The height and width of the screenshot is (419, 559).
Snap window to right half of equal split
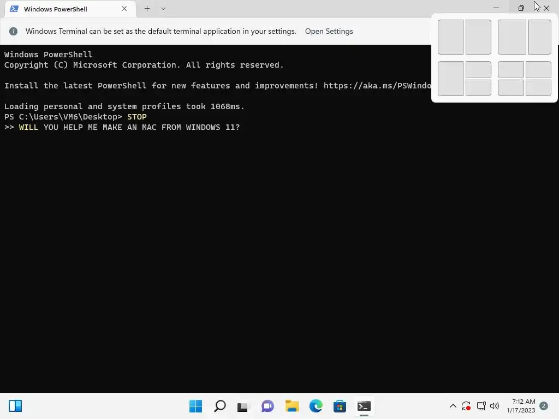[x=478, y=37]
